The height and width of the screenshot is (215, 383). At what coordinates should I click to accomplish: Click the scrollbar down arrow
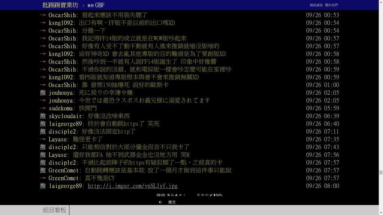coord(381,213)
